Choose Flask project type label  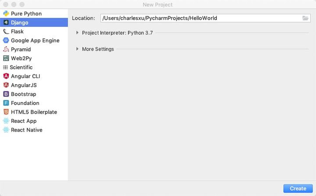[17, 32]
